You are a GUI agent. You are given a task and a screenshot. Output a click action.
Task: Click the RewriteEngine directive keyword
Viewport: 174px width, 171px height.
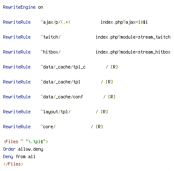pyautogui.click(x=19, y=7)
